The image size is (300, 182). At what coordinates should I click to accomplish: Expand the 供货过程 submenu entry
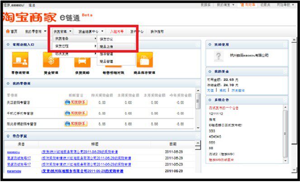click(75, 46)
